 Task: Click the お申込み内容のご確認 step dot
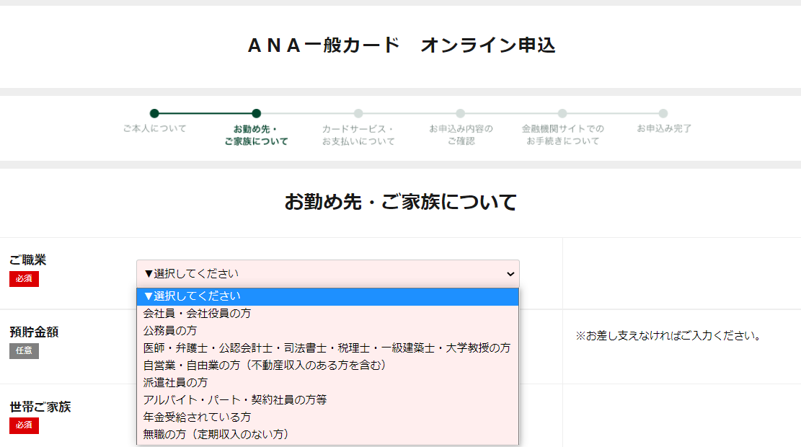(x=460, y=114)
